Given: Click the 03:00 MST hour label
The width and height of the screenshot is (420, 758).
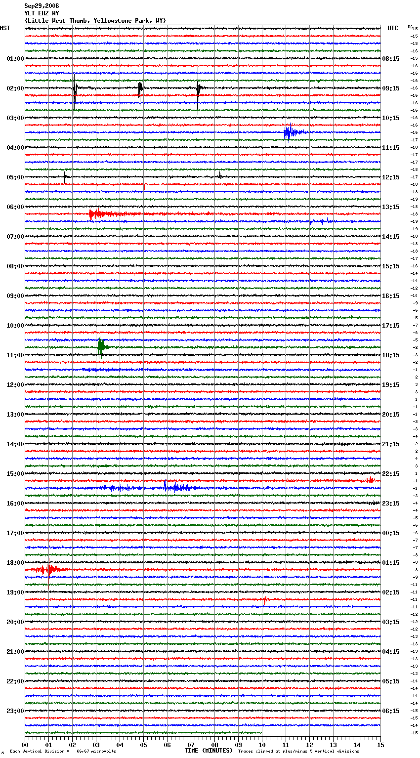Looking at the screenshot, I should coord(15,118).
